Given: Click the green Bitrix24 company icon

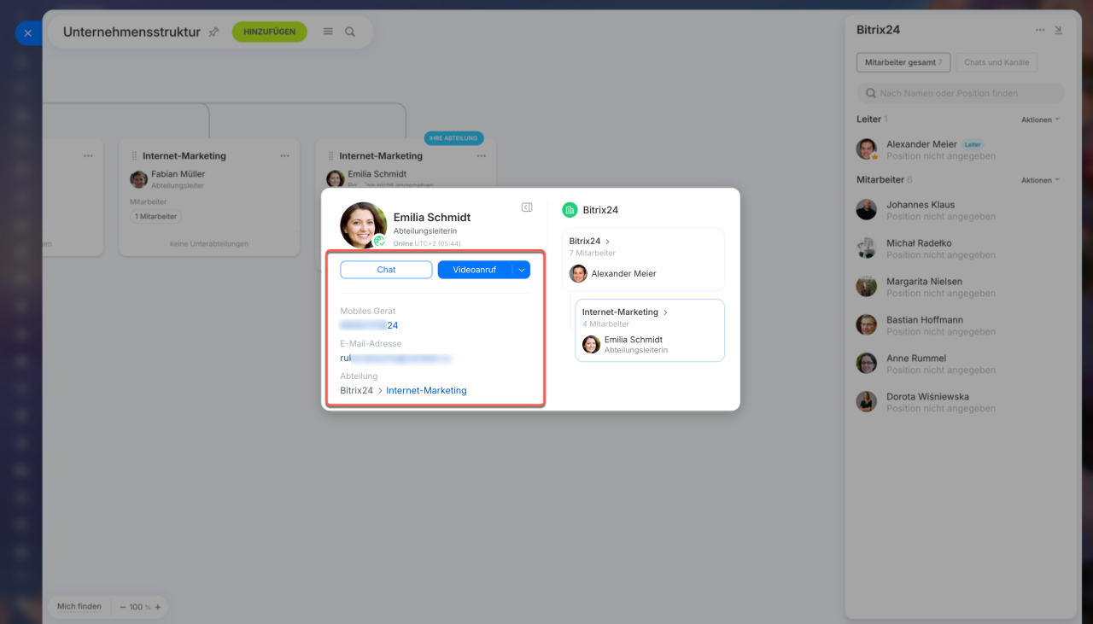Looking at the screenshot, I should [570, 210].
